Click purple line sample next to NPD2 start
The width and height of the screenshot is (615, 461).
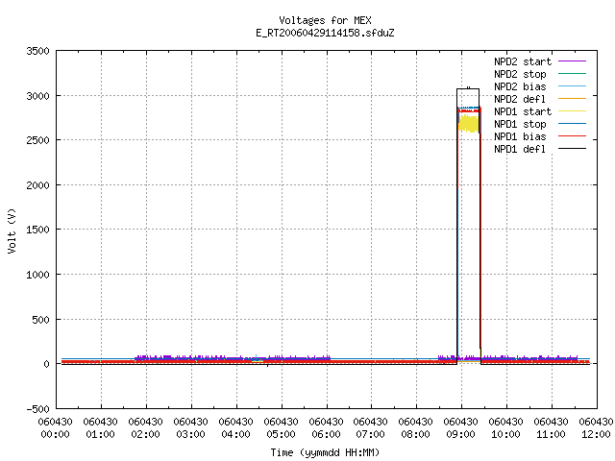coord(573,61)
